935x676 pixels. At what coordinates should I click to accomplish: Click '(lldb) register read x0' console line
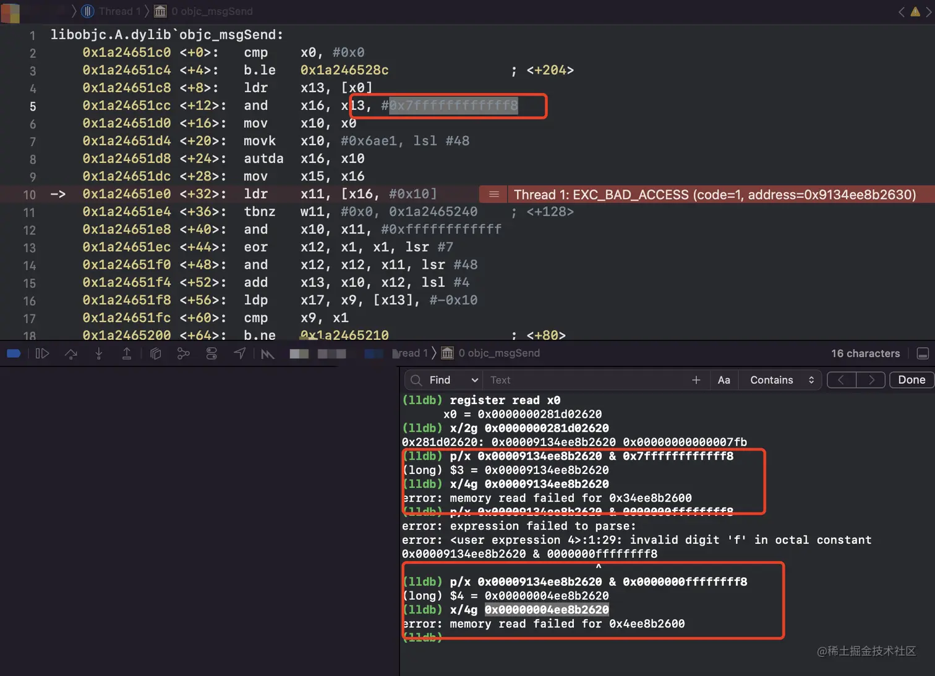click(x=481, y=400)
